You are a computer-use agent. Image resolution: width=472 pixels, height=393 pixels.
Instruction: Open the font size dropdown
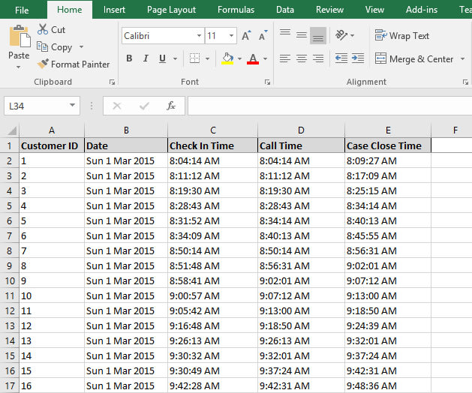231,36
